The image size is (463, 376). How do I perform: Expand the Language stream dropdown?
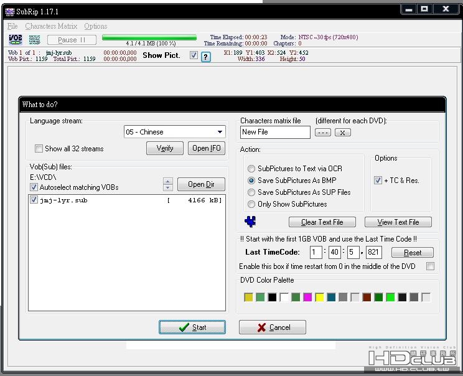pos(220,132)
